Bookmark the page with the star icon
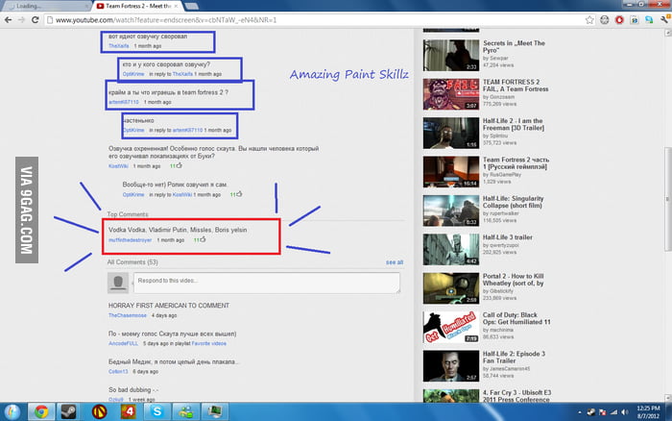672x421 pixels. (589, 20)
